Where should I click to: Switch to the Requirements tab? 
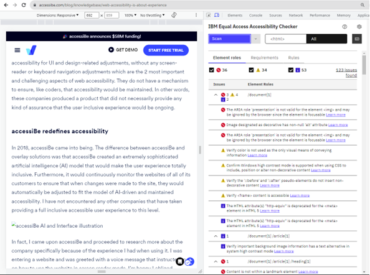[264, 58]
